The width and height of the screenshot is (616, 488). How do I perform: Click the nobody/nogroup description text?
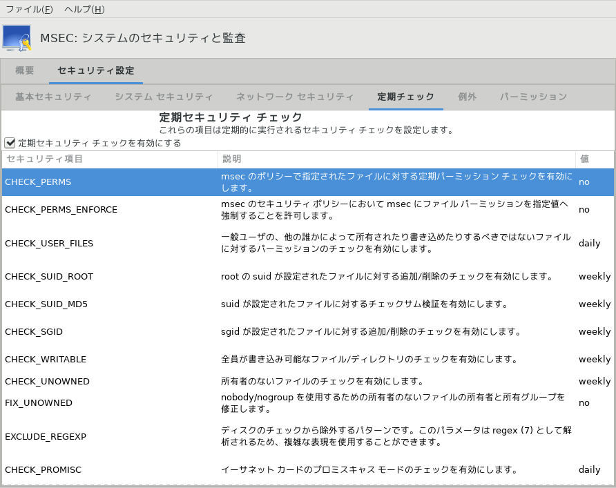pos(393,403)
